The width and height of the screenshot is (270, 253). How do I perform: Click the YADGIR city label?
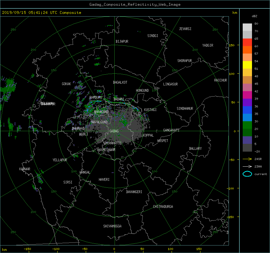[208, 45]
